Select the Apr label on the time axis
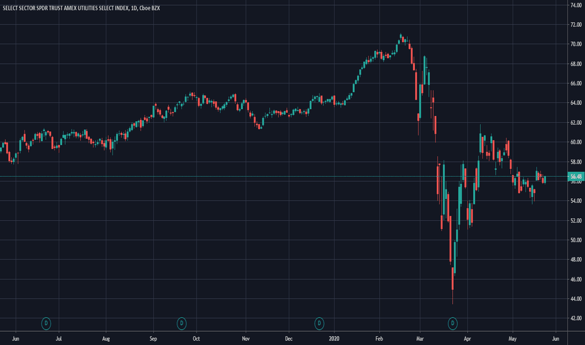 [467, 339]
